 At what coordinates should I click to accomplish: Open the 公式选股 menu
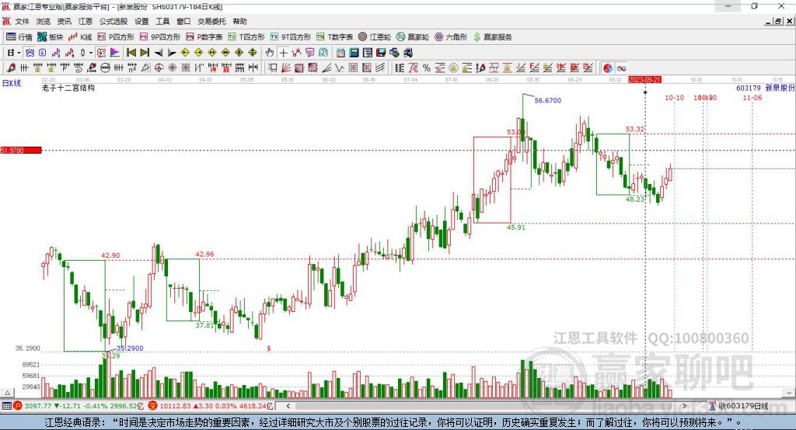coord(113,21)
